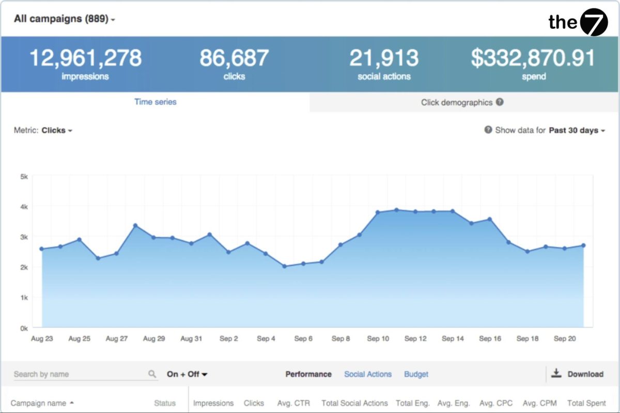Click the Total Spent column header
This screenshot has height=413, width=620.
[x=586, y=403]
